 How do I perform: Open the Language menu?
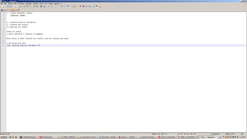coord(28,3)
